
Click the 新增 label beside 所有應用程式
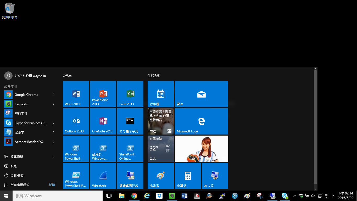click(52, 185)
